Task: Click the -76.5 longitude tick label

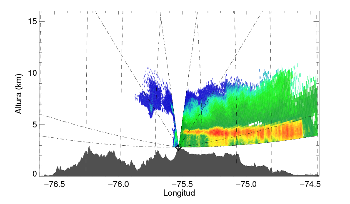Action: [x=55, y=184]
